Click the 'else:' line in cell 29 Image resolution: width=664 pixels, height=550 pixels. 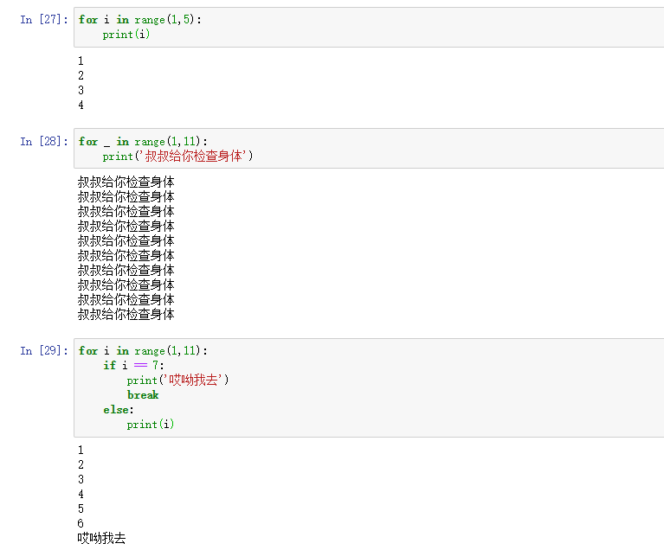tap(118, 410)
